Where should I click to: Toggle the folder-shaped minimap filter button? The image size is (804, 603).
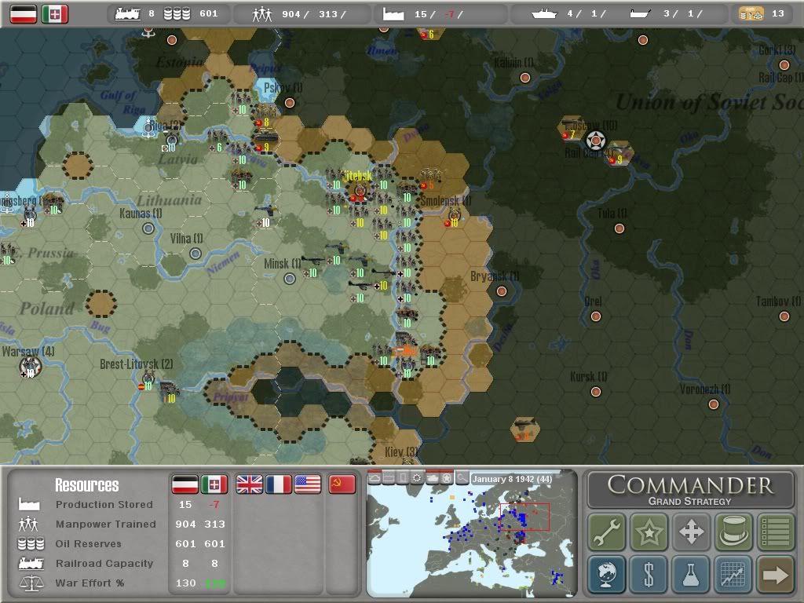[389, 477]
